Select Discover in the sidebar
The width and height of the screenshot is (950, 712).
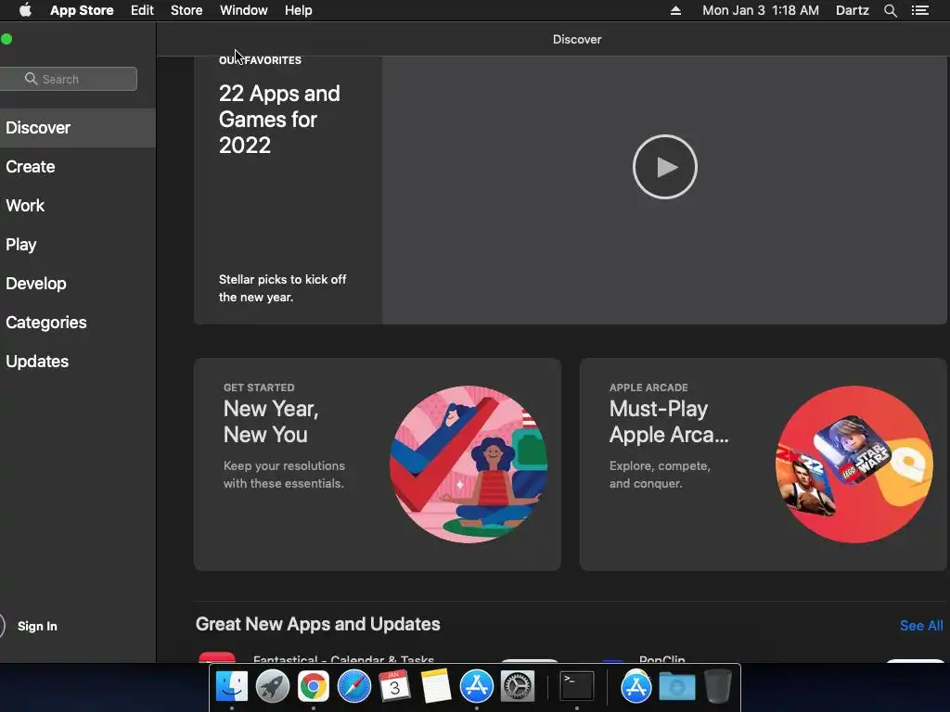[x=78, y=128]
